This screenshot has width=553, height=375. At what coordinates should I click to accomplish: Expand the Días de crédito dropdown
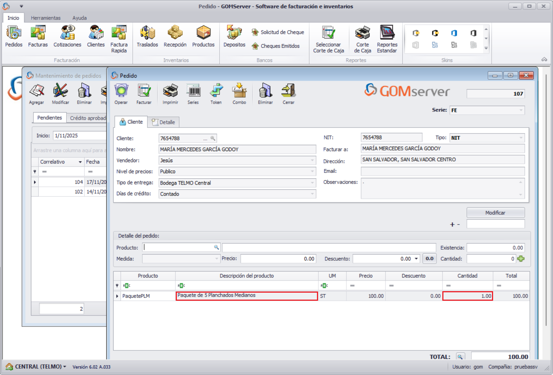click(312, 194)
